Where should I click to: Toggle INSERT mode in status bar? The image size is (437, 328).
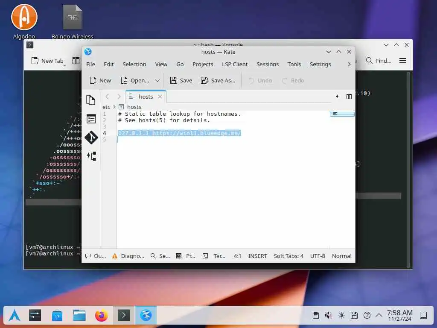(x=257, y=256)
